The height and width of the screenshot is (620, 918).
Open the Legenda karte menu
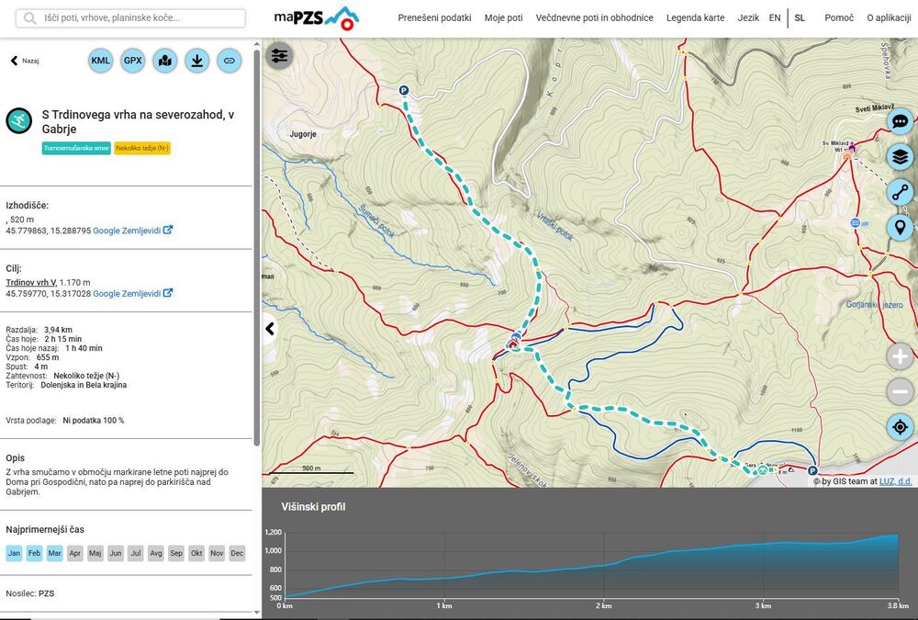click(695, 17)
